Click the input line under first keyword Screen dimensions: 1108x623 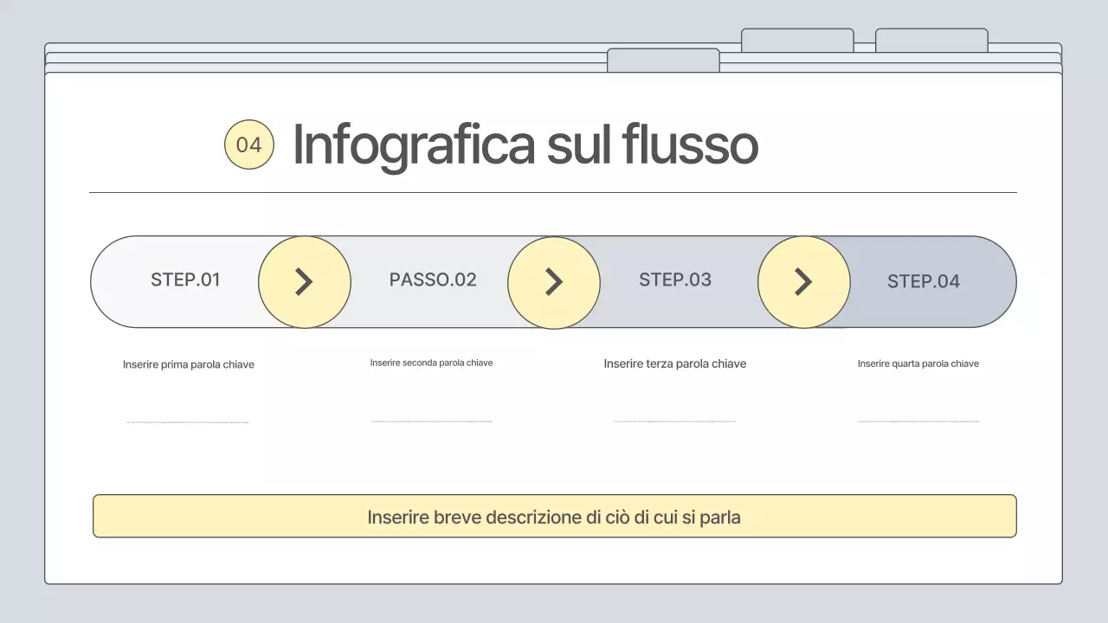(x=188, y=421)
